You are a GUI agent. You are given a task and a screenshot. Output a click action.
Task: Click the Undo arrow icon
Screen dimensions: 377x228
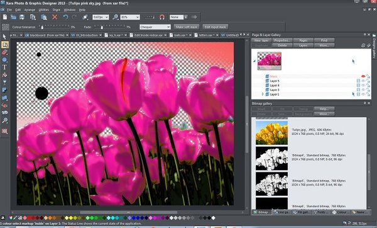pos(65,17)
